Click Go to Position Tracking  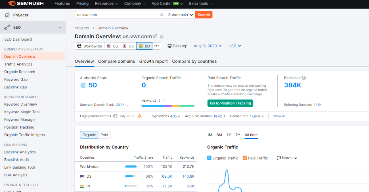click(x=230, y=103)
